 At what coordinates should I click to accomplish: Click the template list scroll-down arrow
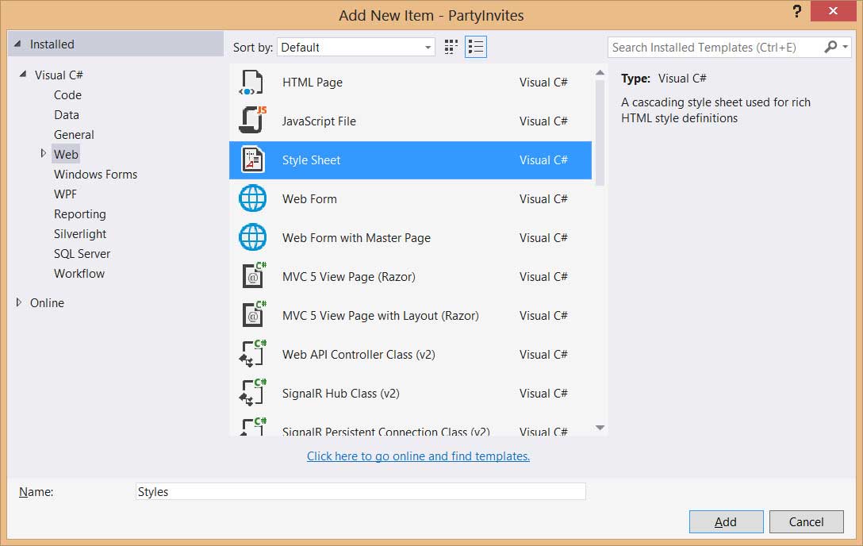[x=600, y=428]
